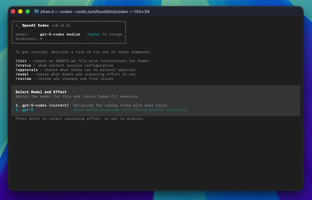Click the selection arrow beside gpt-5 option
Image resolution: width=312 pixels, height=200 pixels.
[12, 110]
